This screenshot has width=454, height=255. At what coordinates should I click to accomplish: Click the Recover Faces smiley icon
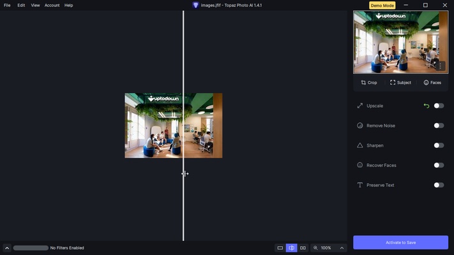tap(360, 165)
